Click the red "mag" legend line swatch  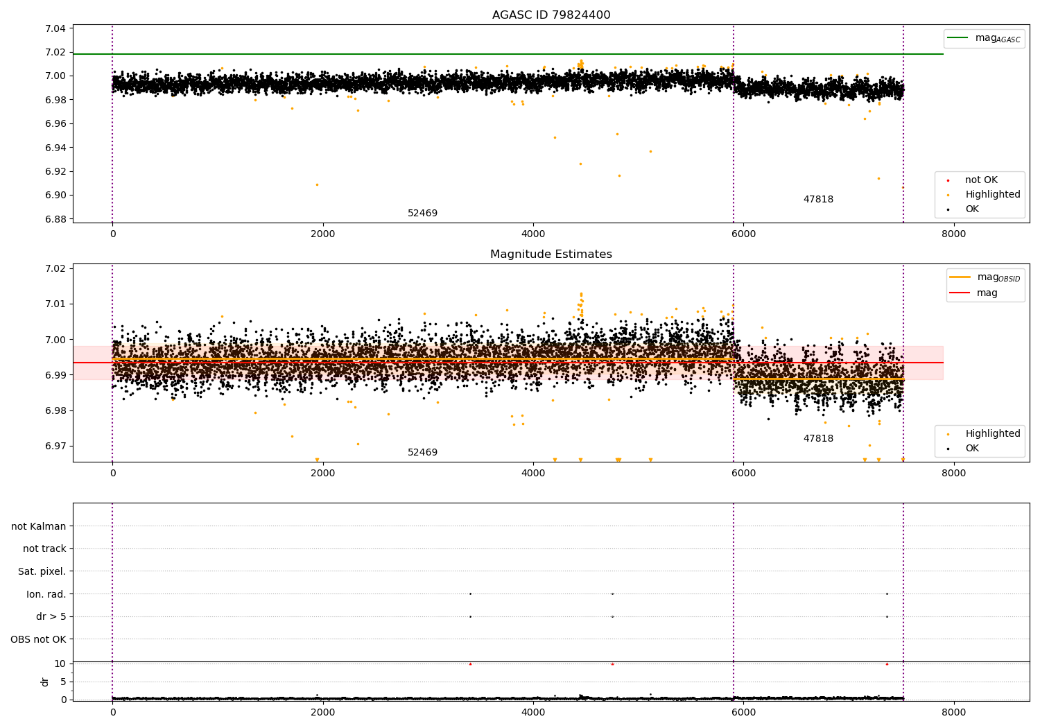960,293
